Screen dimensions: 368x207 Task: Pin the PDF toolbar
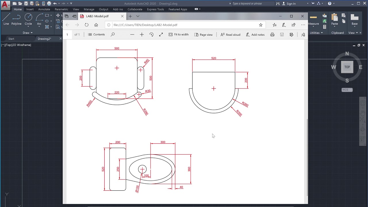[x=303, y=34]
